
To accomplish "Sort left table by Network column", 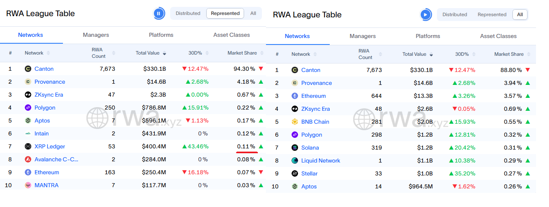I will coord(37,53).
